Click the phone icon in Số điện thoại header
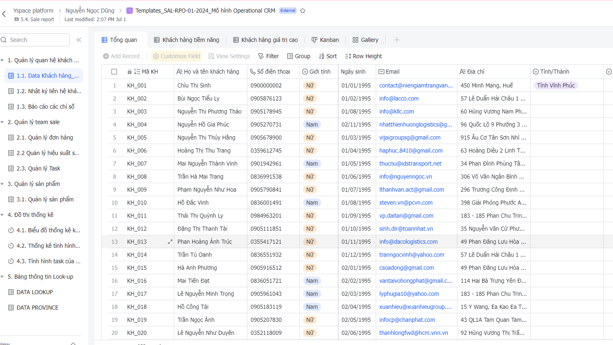Viewport: 613px width, 345px height. pos(253,72)
